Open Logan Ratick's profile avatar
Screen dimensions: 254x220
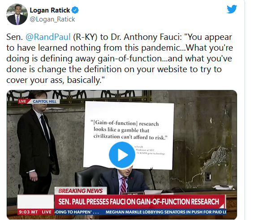coord(17,14)
